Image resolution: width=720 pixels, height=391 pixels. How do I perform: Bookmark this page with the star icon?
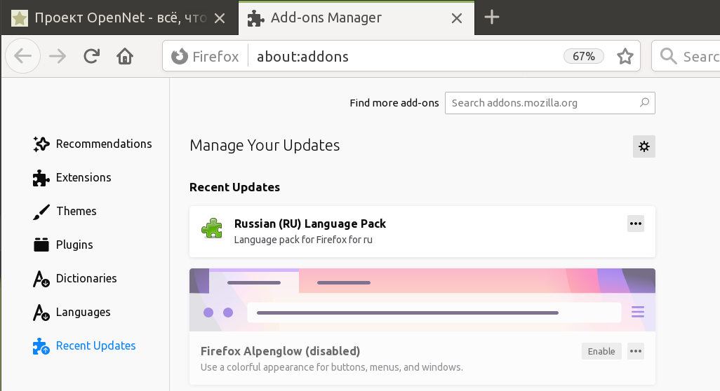(625, 56)
